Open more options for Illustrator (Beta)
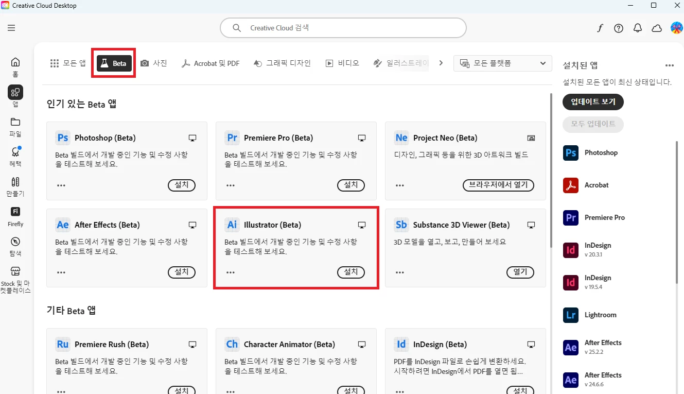This screenshot has height=394, width=684. coord(231,272)
